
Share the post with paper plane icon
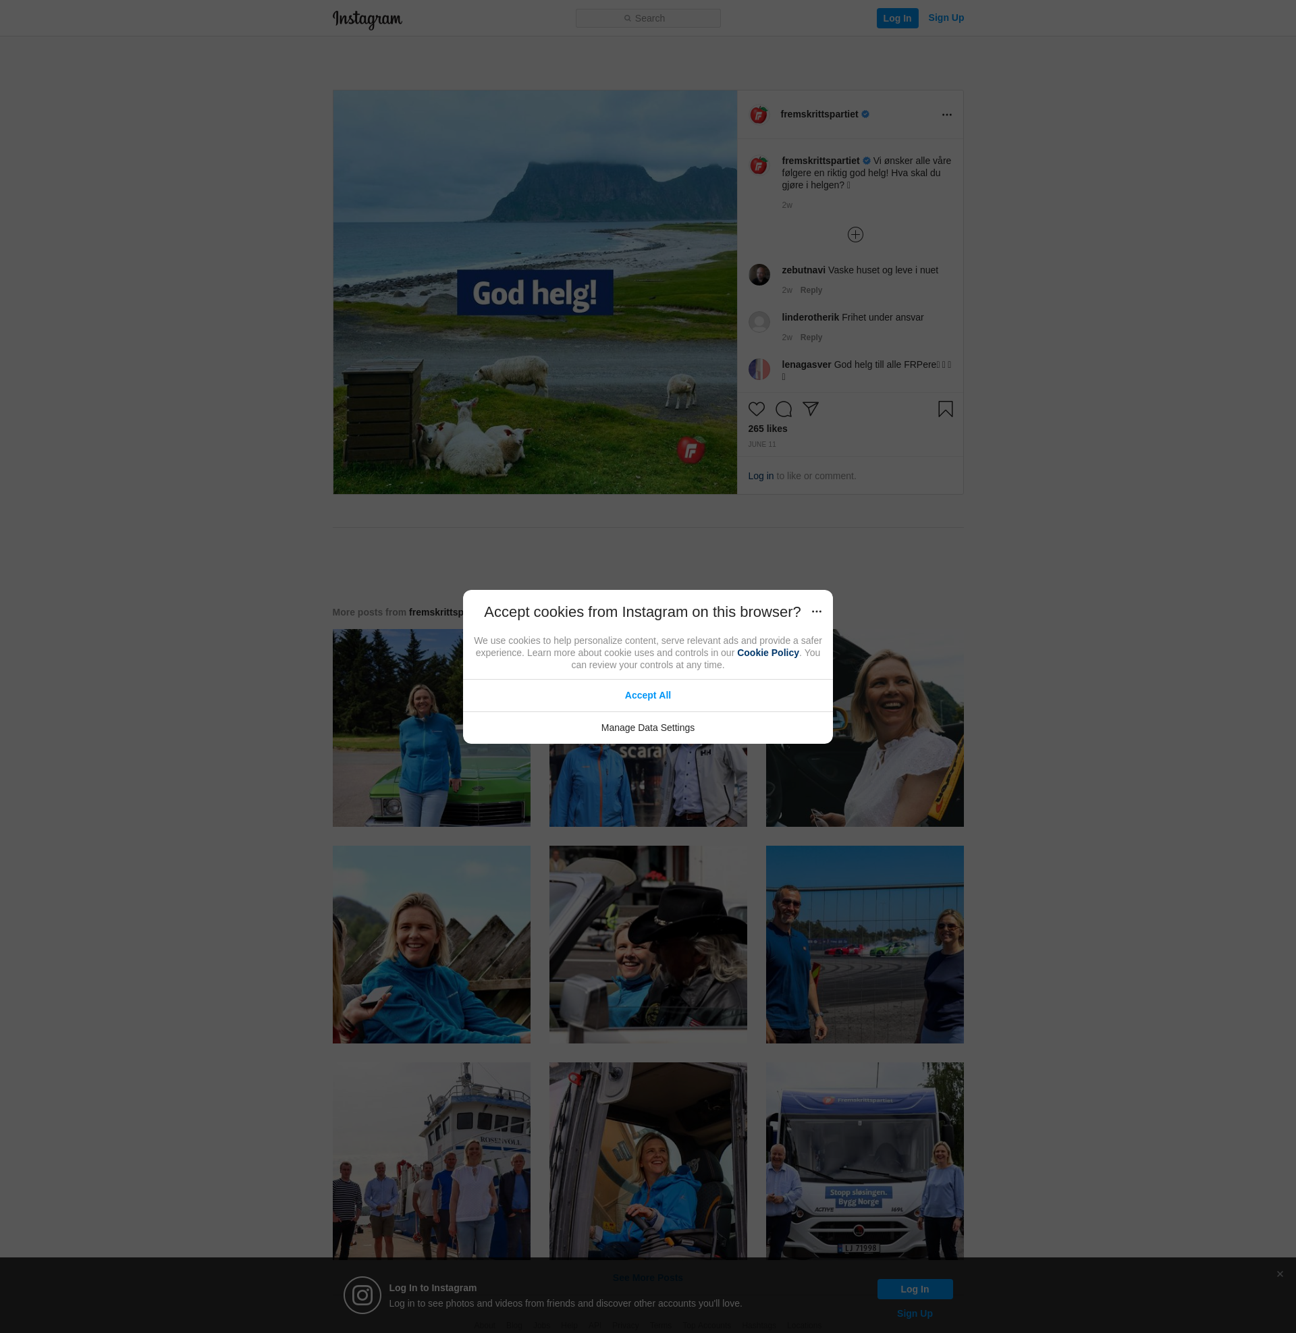pos(809,409)
